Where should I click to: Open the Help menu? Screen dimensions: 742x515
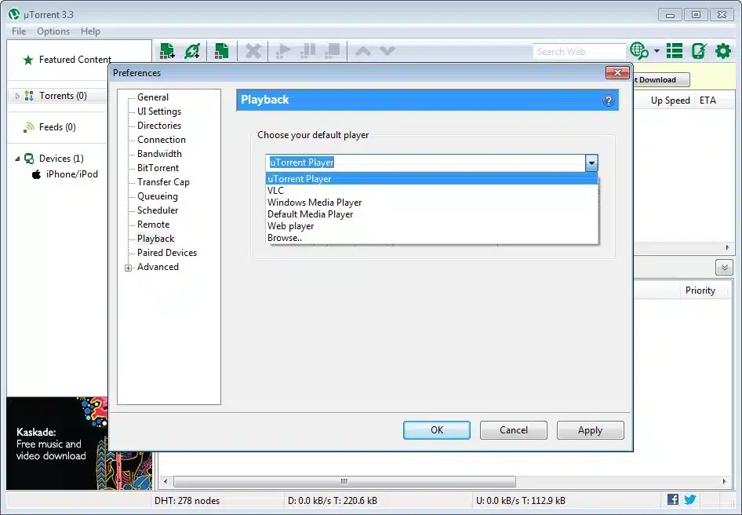pos(90,31)
